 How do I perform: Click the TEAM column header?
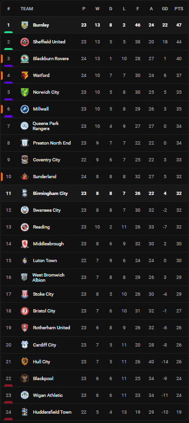pyautogui.click(x=27, y=9)
